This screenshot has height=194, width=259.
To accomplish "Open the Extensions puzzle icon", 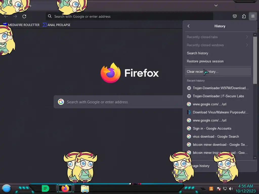I will 244,16.
